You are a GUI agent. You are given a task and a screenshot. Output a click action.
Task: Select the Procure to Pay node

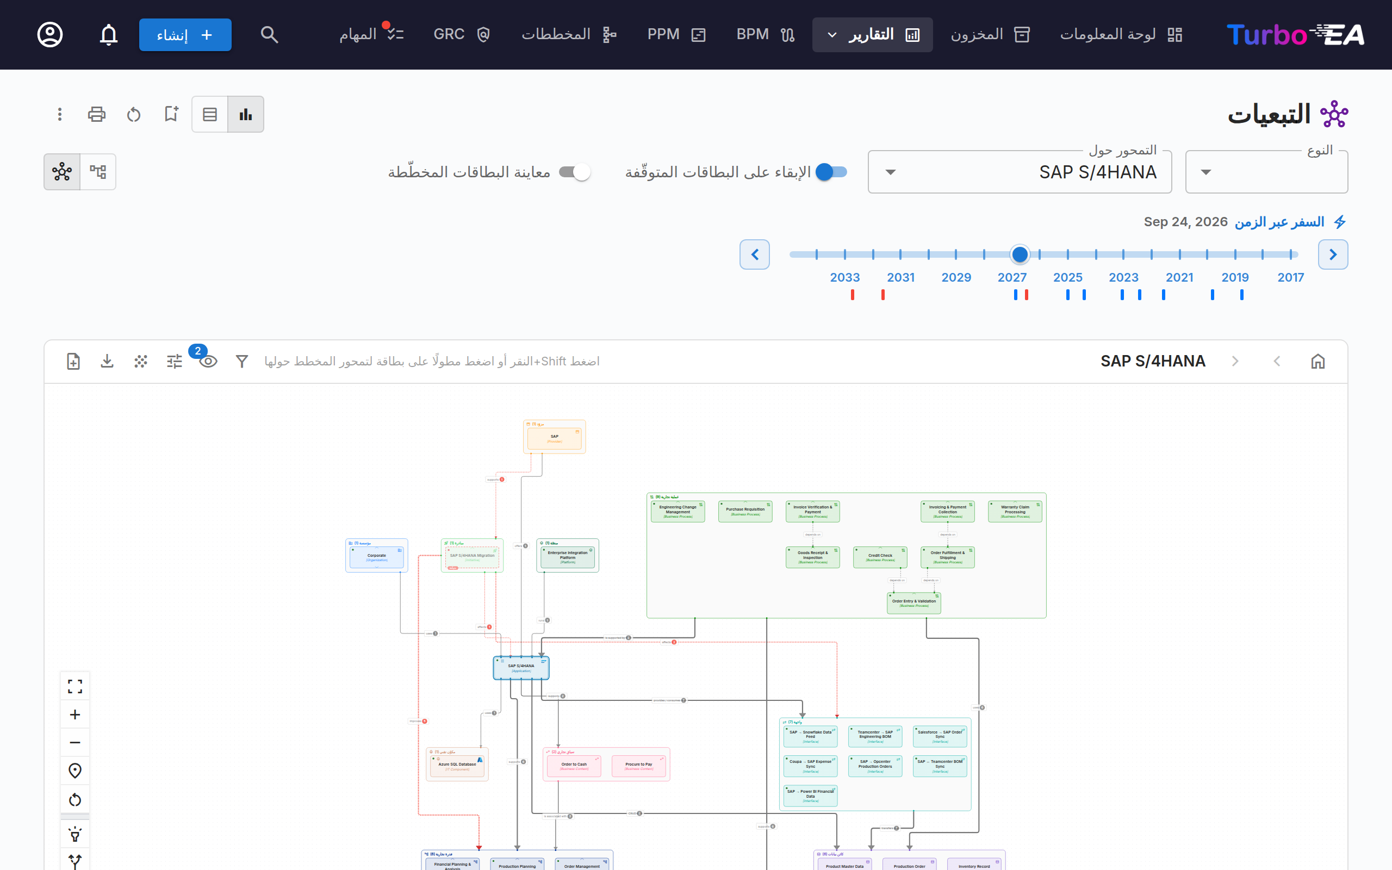[x=639, y=767]
